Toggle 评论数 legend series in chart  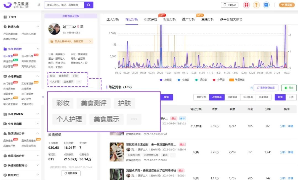pyautogui.click(x=201, y=80)
